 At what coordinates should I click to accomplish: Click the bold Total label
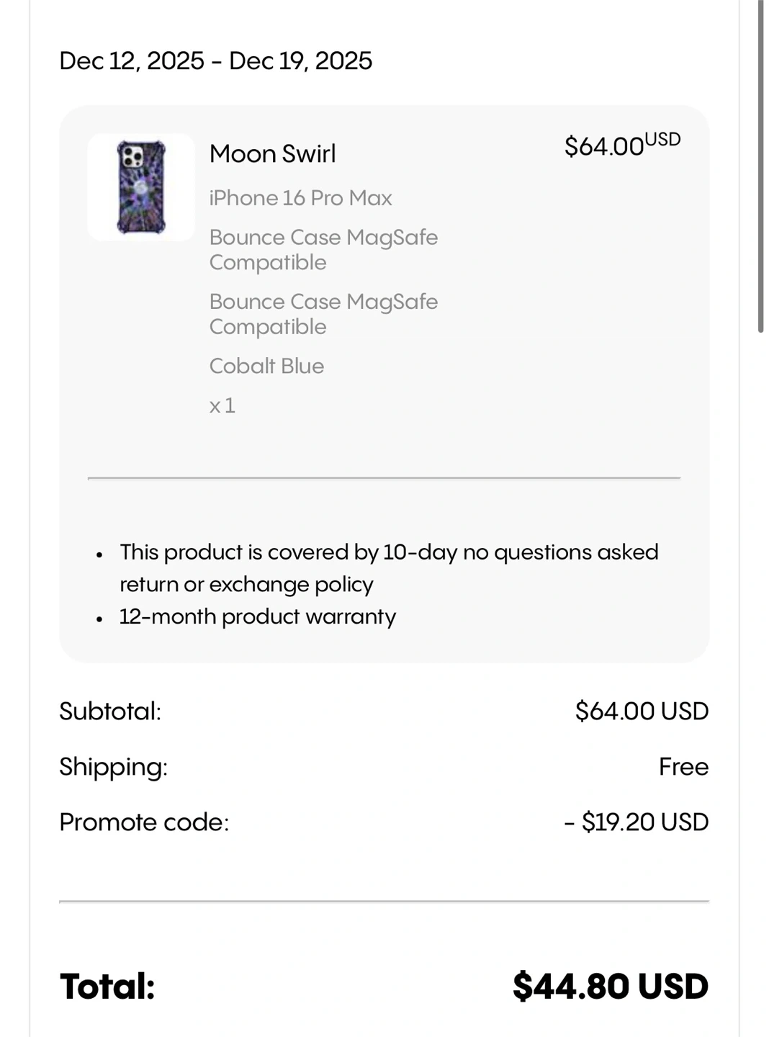tap(107, 987)
